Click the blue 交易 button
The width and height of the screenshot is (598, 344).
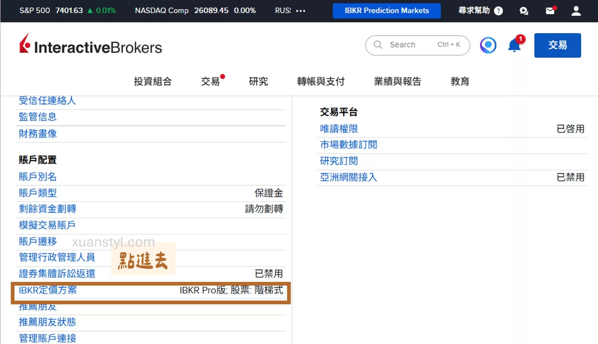(x=558, y=45)
